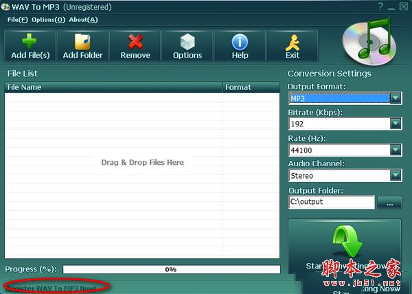This screenshot has height=294, width=412.
Task: Click the Register WAV To MP3 Now link
Action: click(x=51, y=289)
